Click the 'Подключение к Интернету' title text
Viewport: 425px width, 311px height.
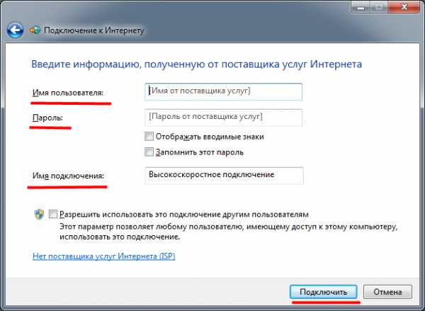(x=94, y=30)
